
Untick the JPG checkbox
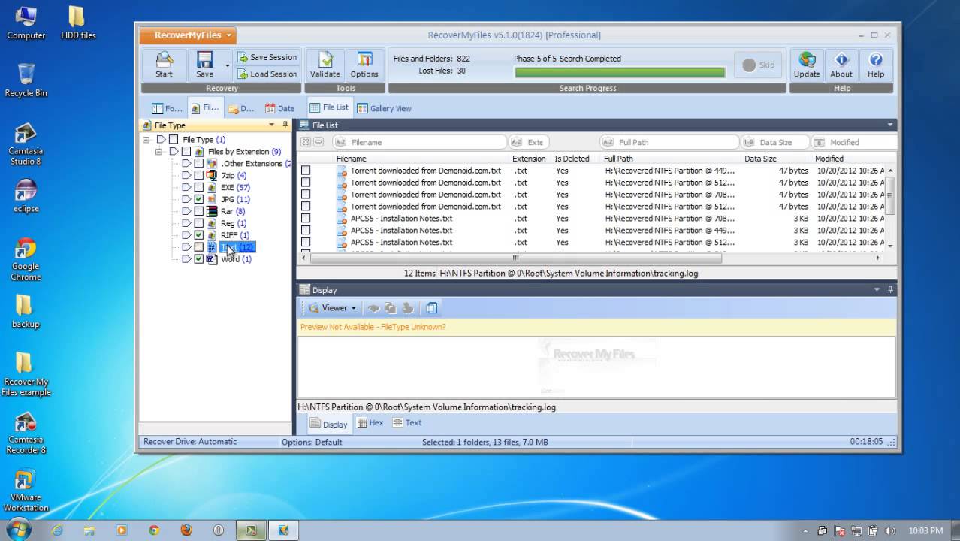pos(198,199)
